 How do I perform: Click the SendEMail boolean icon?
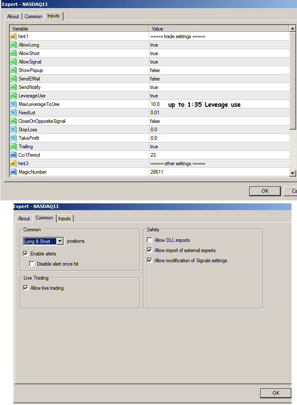point(14,79)
